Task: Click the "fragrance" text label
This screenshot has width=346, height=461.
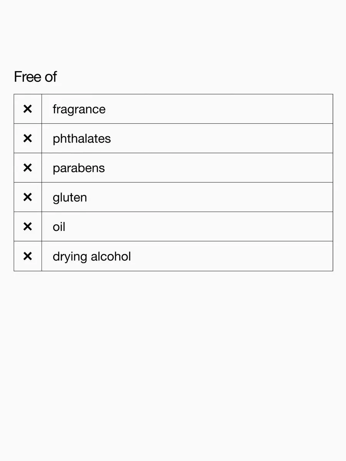Action: [79, 109]
